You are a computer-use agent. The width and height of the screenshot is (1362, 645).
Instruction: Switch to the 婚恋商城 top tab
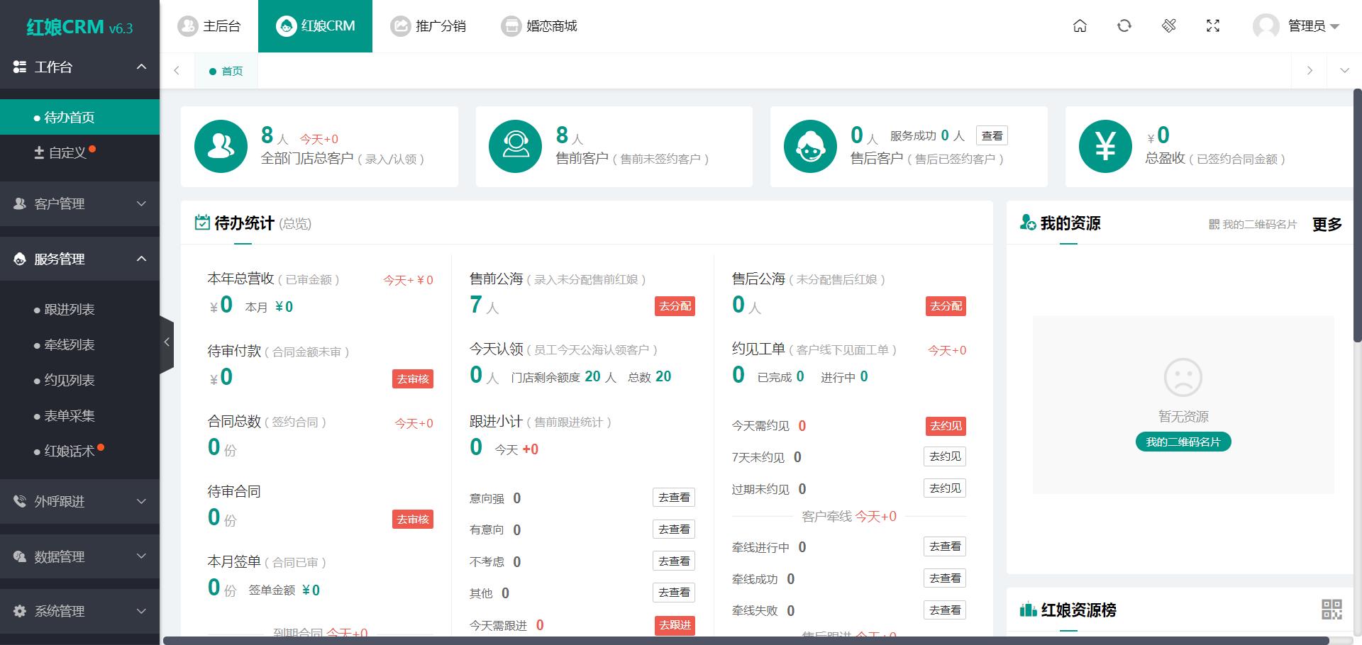pyautogui.click(x=538, y=26)
